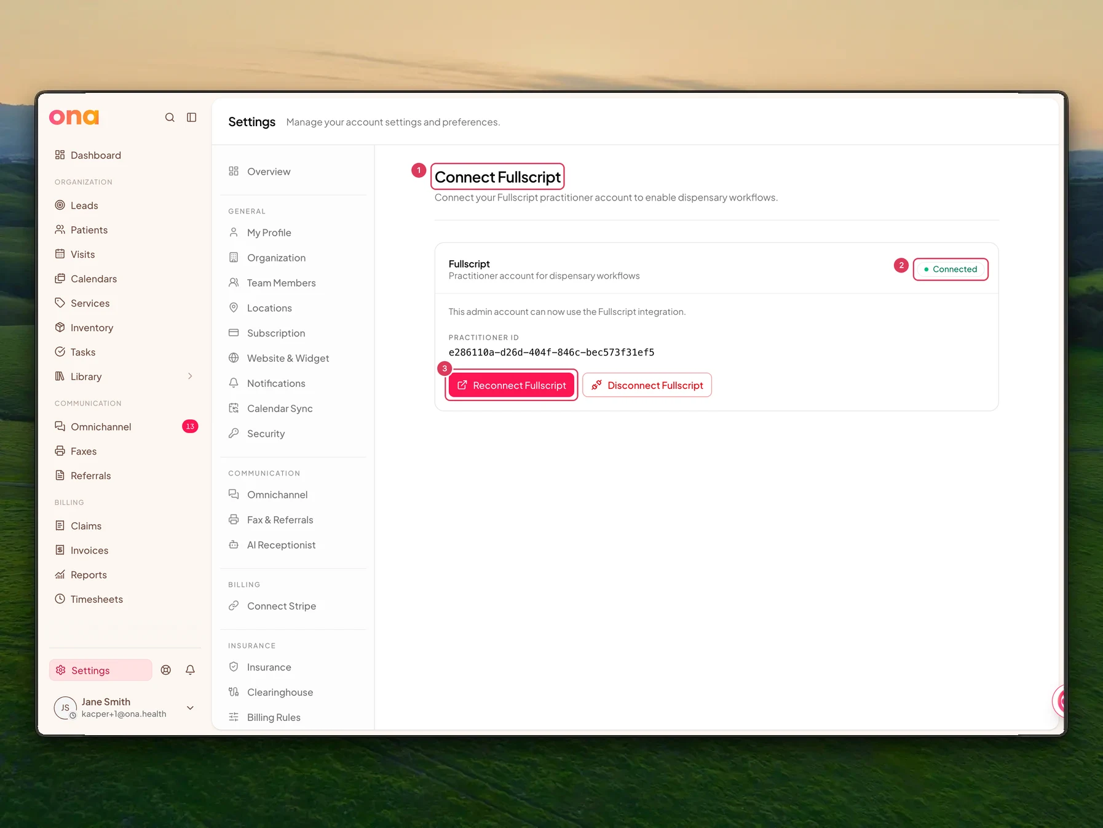Click the Security key icon
Image resolution: width=1103 pixels, height=828 pixels.
234,433
